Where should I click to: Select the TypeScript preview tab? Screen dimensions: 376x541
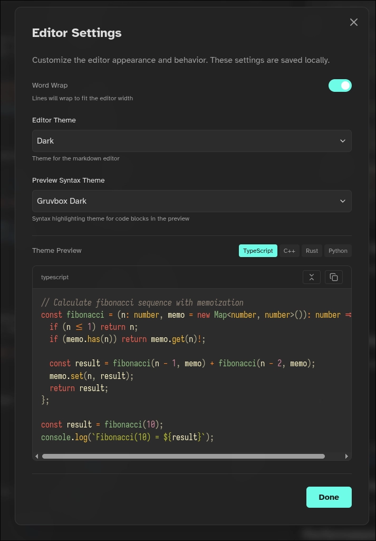tap(258, 251)
